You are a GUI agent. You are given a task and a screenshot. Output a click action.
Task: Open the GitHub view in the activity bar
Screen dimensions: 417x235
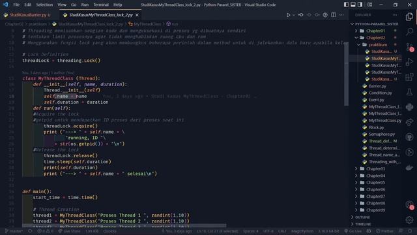pyautogui.click(x=409, y=137)
